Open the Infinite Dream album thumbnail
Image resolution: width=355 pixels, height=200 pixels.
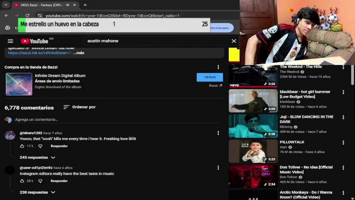coord(19,84)
